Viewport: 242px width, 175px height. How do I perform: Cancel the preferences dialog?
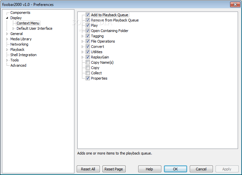[201, 169]
